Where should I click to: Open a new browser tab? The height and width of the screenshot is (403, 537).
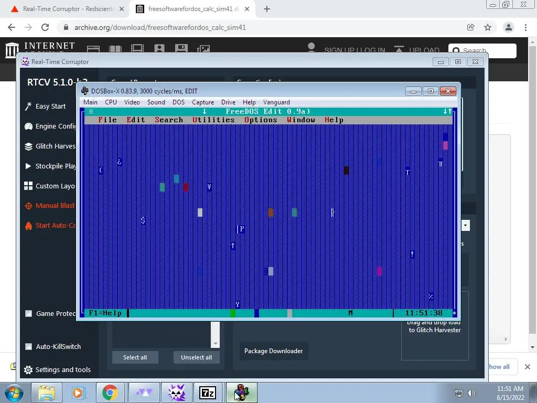[x=267, y=9]
